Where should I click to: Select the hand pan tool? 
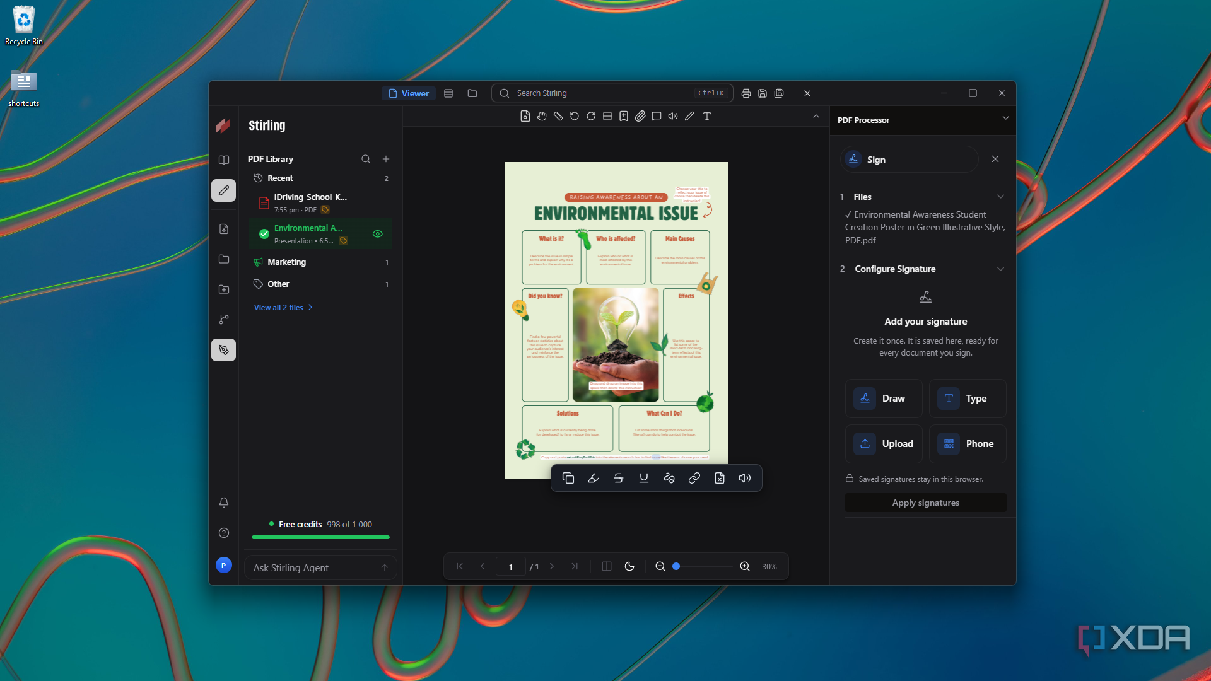point(542,116)
